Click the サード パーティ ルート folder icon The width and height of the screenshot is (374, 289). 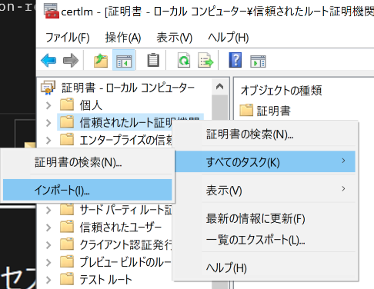click(x=67, y=209)
